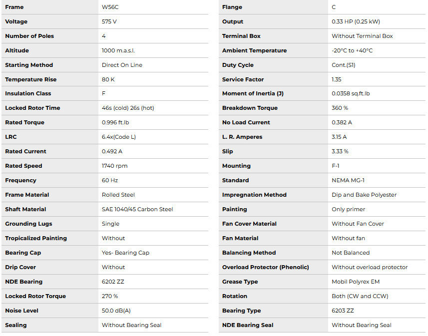This screenshot has height=336, width=428.
Task: Select the Output value 0.33 HP
Action: click(x=356, y=22)
